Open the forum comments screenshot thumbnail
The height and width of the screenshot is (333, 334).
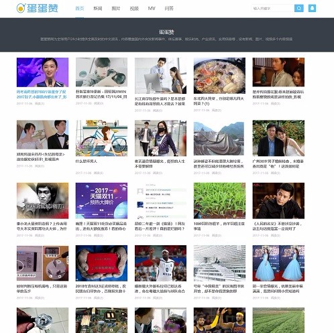[160, 201]
